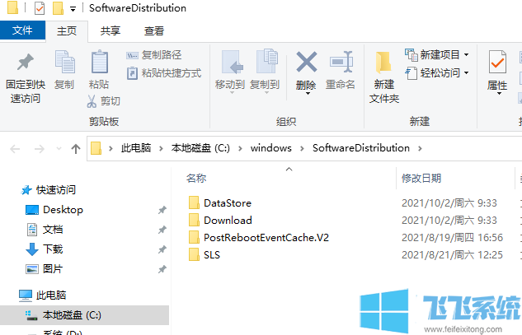522x335 pixels.
Task: Click the Delete (删除) red X icon
Action: pyautogui.click(x=306, y=62)
